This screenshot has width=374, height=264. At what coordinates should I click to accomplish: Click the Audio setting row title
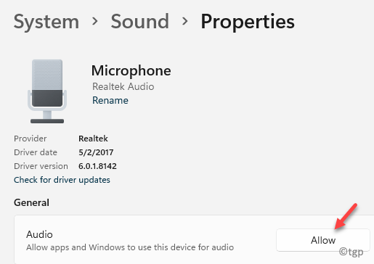pyautogui.click(x=39, y=234)
